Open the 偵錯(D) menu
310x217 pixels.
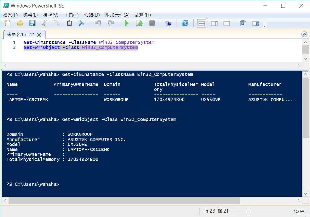92,15
